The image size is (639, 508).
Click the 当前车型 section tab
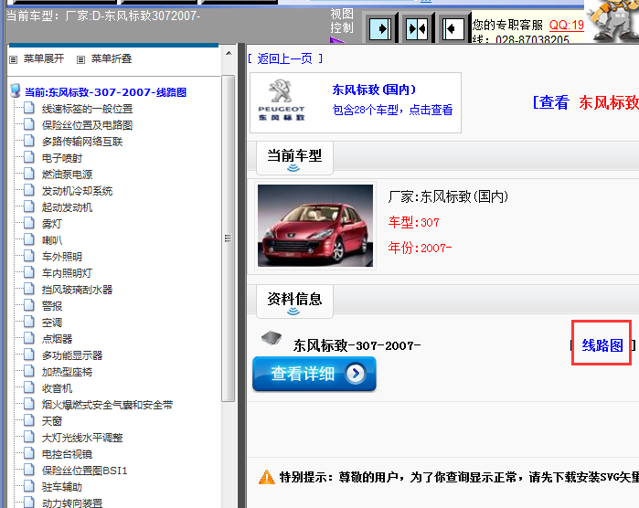pos(294,157)
